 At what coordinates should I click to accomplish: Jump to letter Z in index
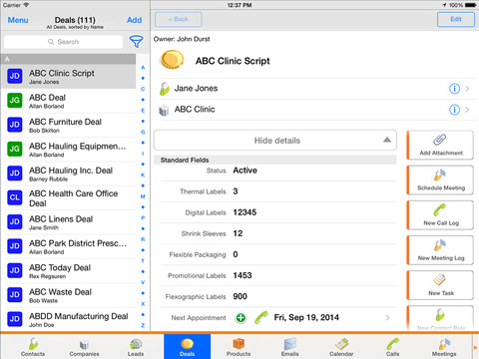click(x=143, y=325)
